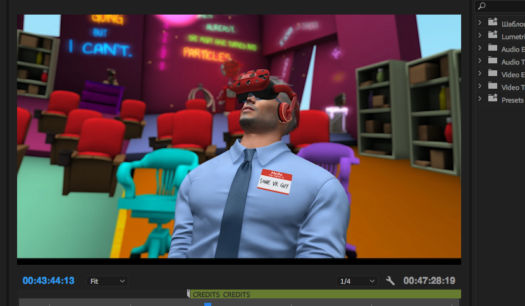Expand the Audio Transitions folder chevron
The width and height of the screenshot is (525, 306).
(480, 61)
